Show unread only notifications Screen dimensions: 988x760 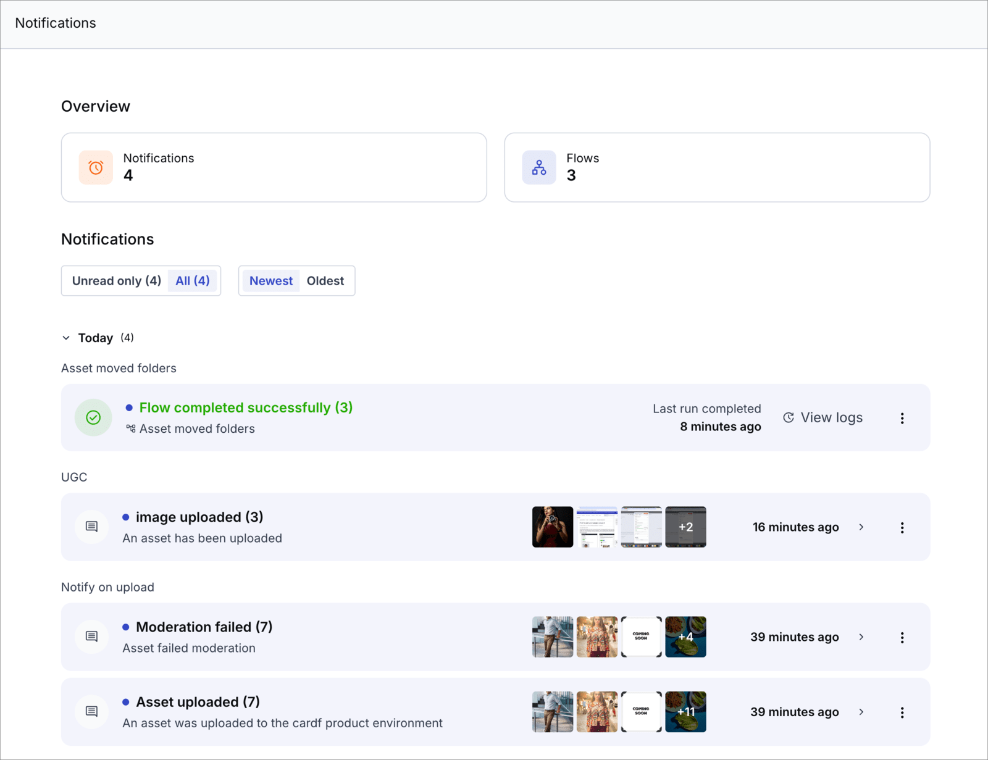coord(117,281)
